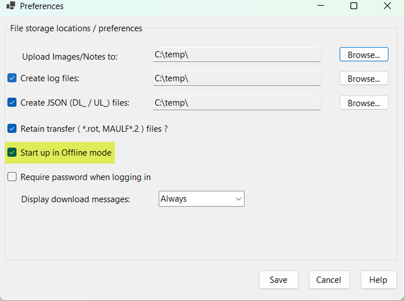Toggle Retain transfer files option
Screen dimensions: 405x301
12,129
